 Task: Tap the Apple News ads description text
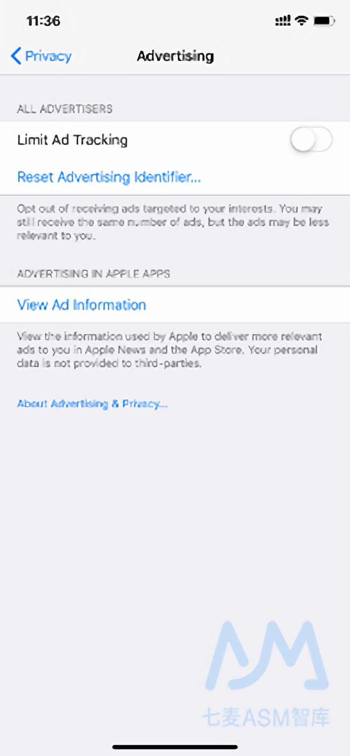tap(170, 349)
